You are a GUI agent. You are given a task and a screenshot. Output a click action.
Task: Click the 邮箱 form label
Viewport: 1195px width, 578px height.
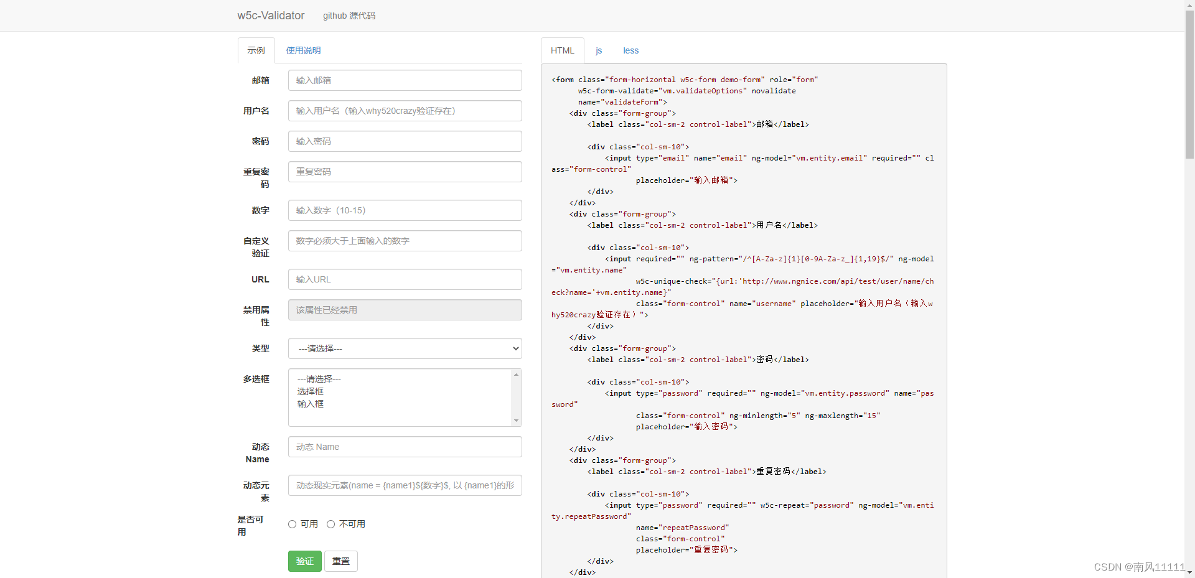pyautogui.click(x=260, y=80)
